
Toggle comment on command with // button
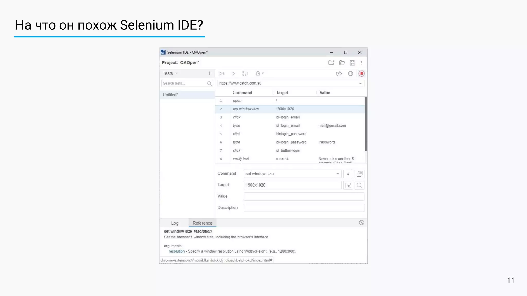348,174
